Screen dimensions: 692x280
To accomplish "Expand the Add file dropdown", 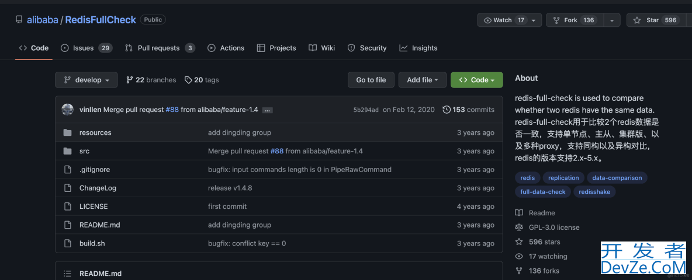I will click(x=423, y=80).
